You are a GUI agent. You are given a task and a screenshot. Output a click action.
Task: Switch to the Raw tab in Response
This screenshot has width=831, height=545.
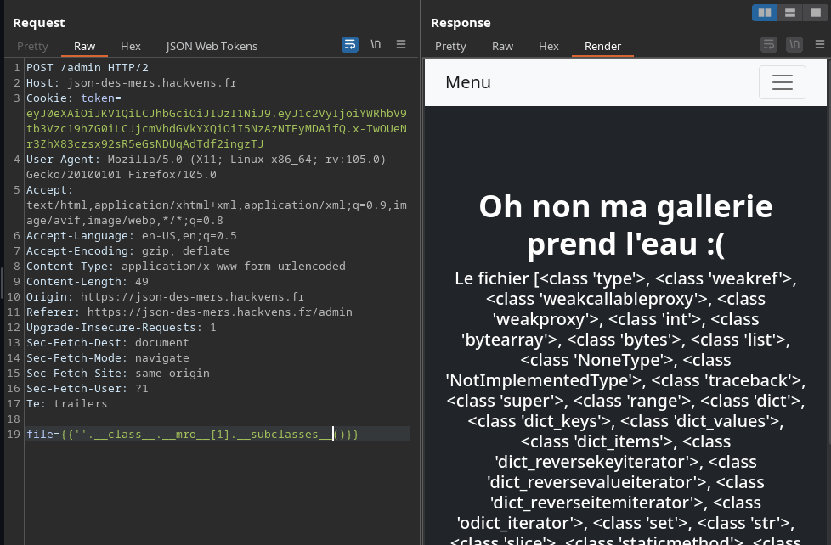click(x=503, y=46)
